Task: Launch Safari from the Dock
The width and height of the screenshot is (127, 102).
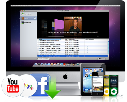Action: (x=45, y=64)
